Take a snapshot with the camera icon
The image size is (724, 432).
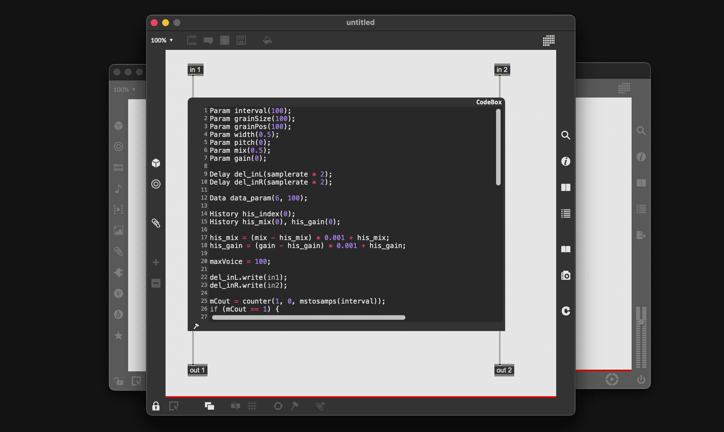(566, 275)
